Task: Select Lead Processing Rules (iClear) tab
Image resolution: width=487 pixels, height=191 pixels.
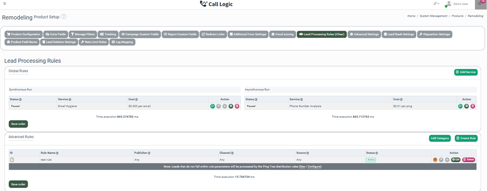Action: [x=322, y=34]
